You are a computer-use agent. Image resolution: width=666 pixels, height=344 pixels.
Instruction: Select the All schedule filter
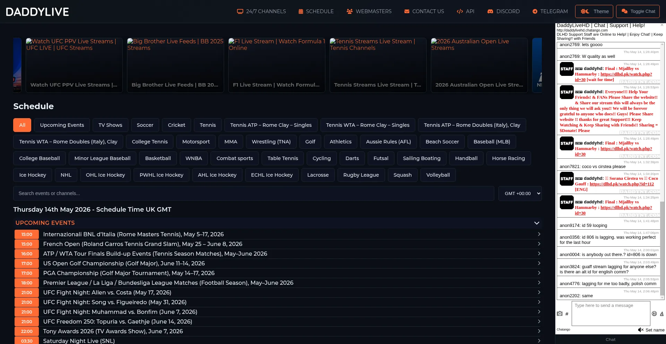(22, 125)
